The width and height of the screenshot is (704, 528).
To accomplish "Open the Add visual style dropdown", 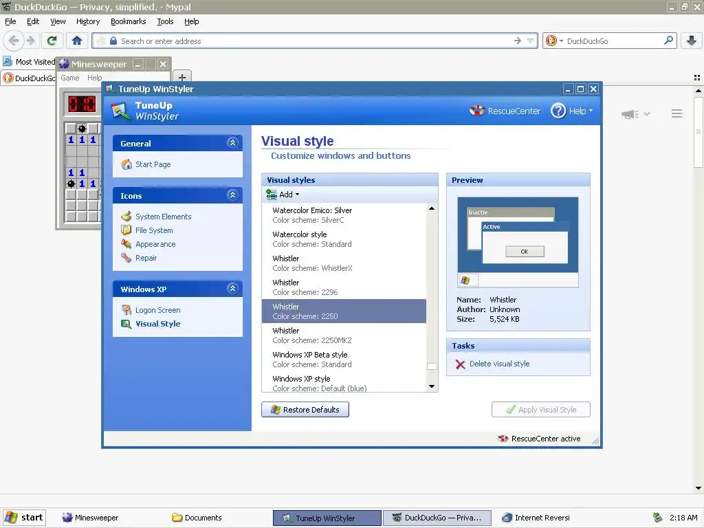I will tap(283, 195).
